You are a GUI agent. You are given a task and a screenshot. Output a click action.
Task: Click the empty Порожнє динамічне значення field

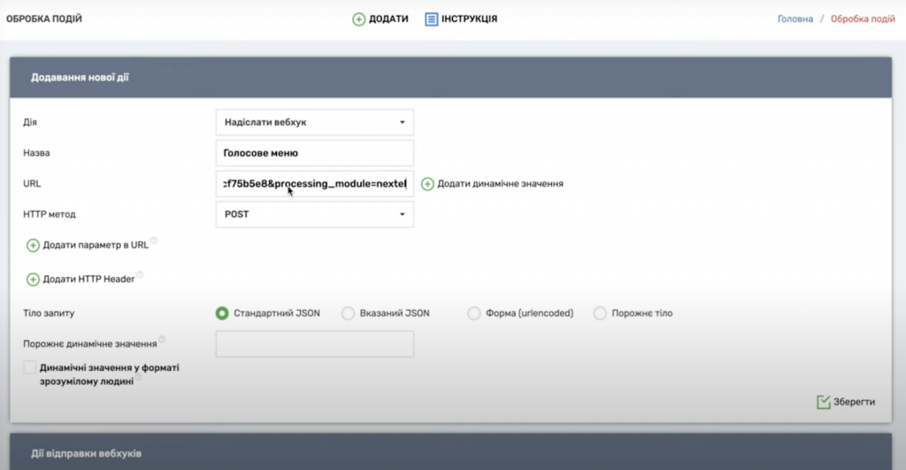[314, 344]
